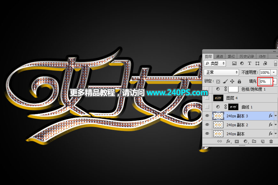Screen dimensions: 278x185
Task: Delete layer trash icon
Action: (271, 141)
